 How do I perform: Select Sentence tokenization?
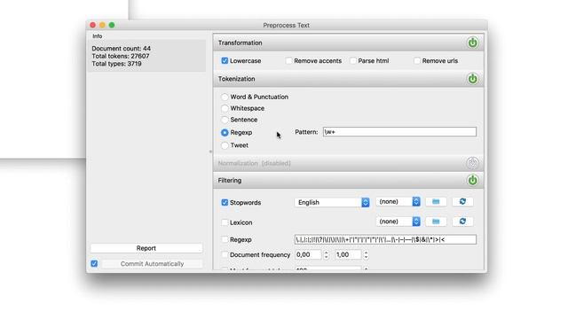(x=225, y=120)
